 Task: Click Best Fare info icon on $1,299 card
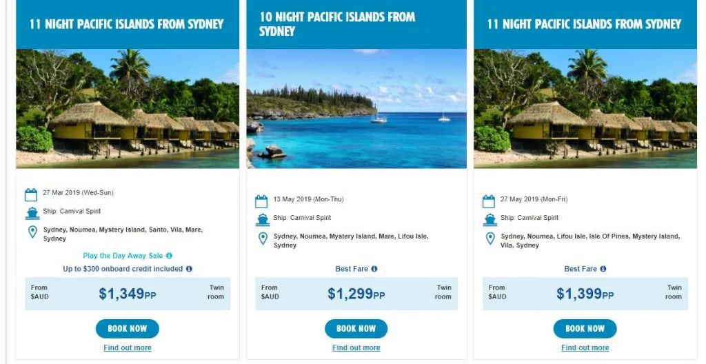point(374,269)
